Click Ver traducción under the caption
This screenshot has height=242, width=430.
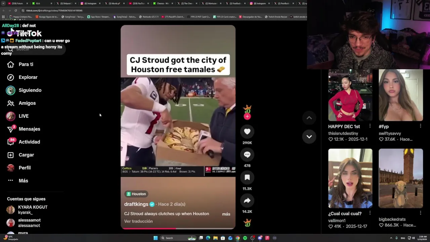click(x=138, y=221)
